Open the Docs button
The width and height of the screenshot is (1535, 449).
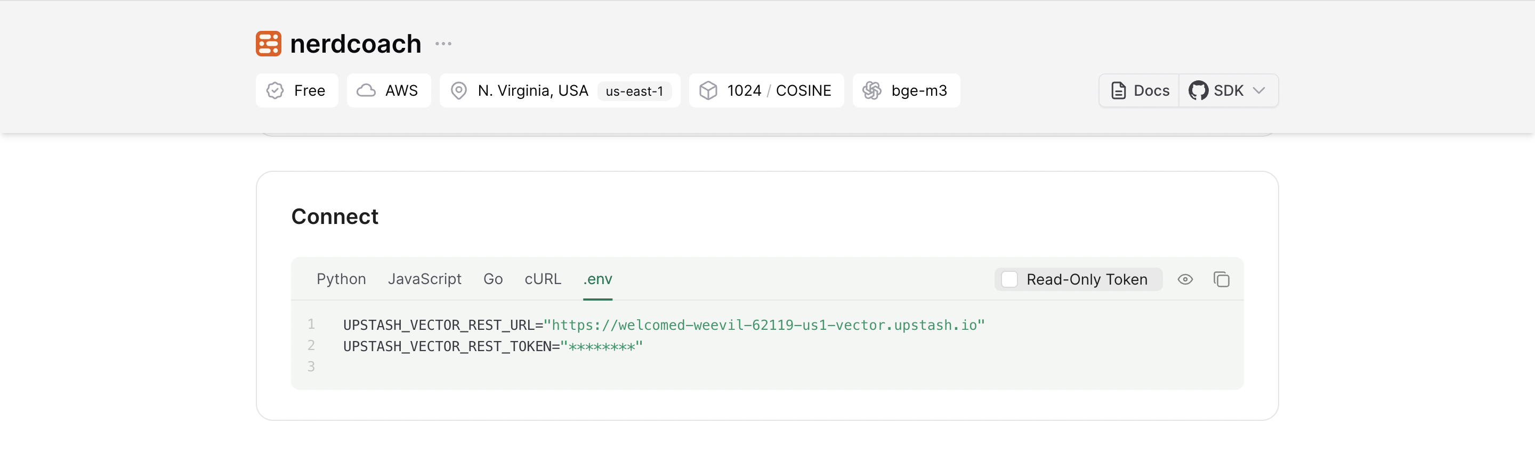(1140, 90)
